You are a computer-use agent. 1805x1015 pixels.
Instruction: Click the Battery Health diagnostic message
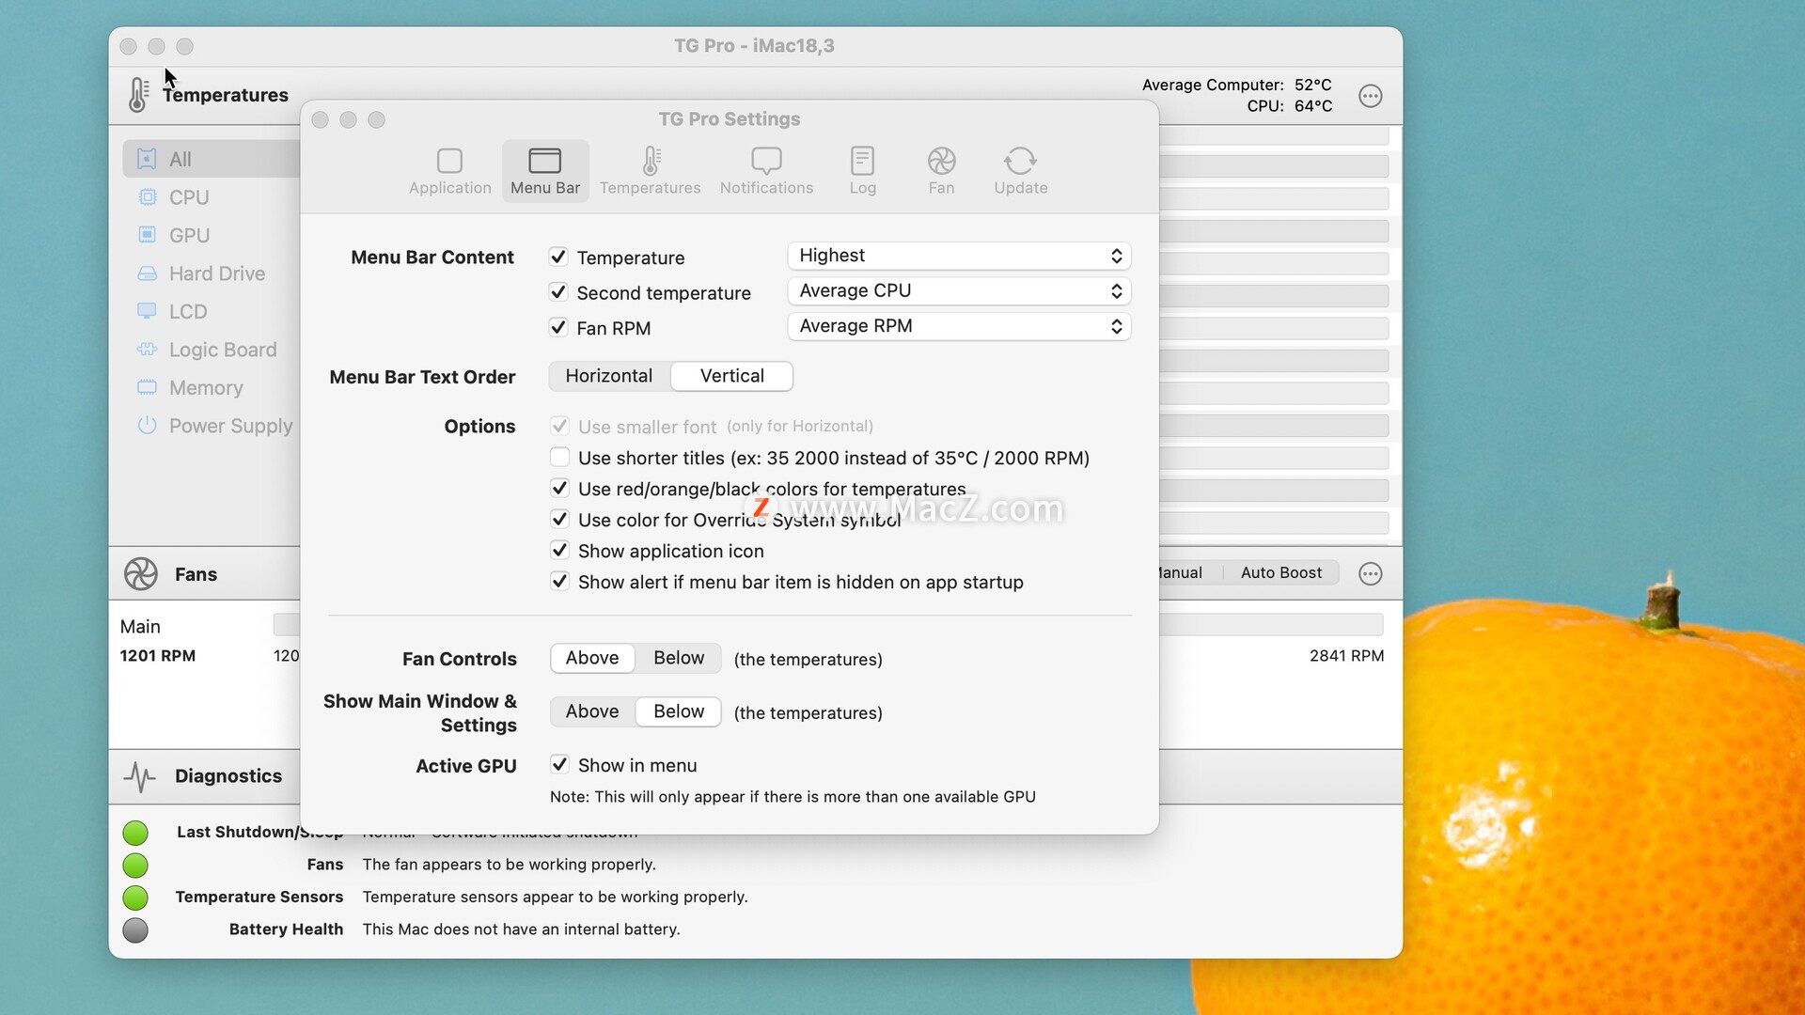point(521,929)
